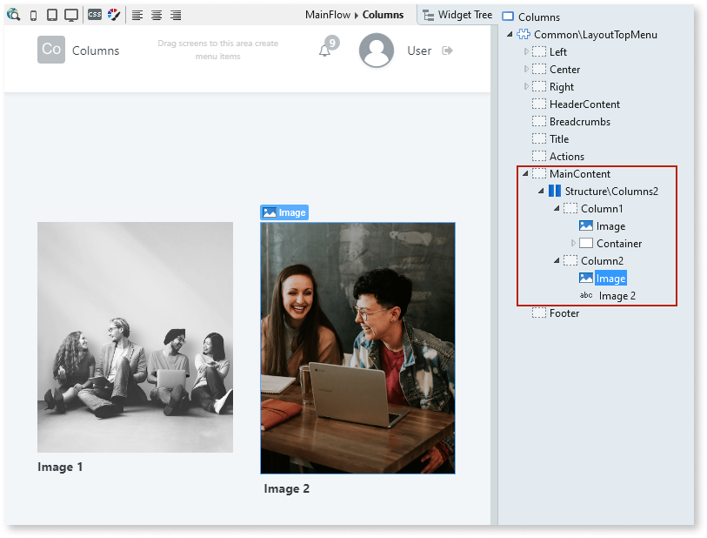Open the CSS editor
Image resolution: width=707 pixels, height=538 pixels.
[94, 15]
